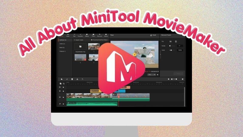Viewport: 243px width, 137px height.
Task: Click the Crop icon in timeline toolbar
Action: (x=82, y=79)
